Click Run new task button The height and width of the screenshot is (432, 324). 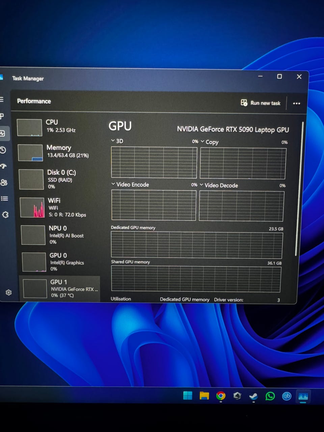pyautogui.click(x=261, y=103)
